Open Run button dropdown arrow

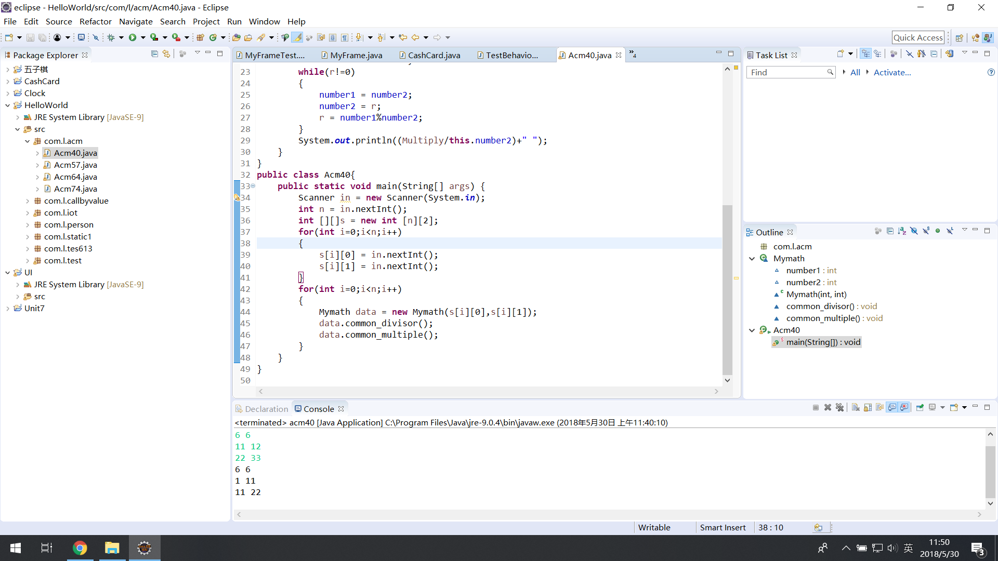coord(143,37)
